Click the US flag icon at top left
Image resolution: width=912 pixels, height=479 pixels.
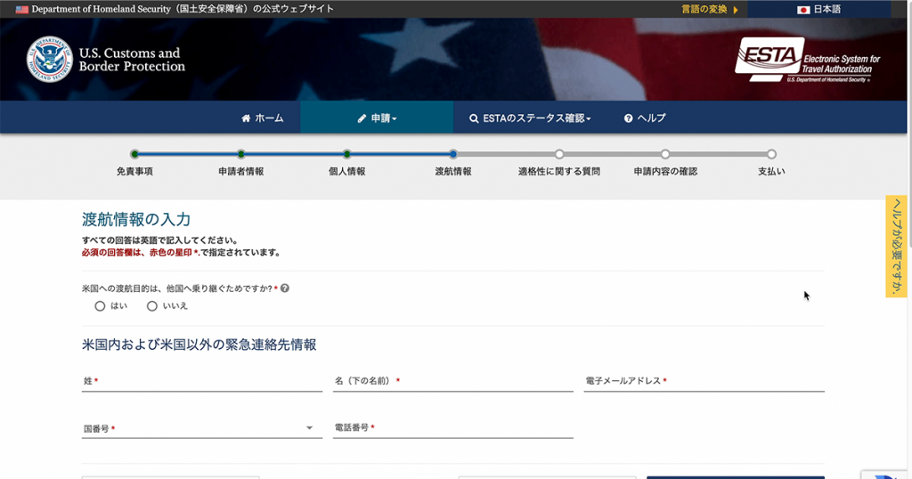click(x=22, y=9)
